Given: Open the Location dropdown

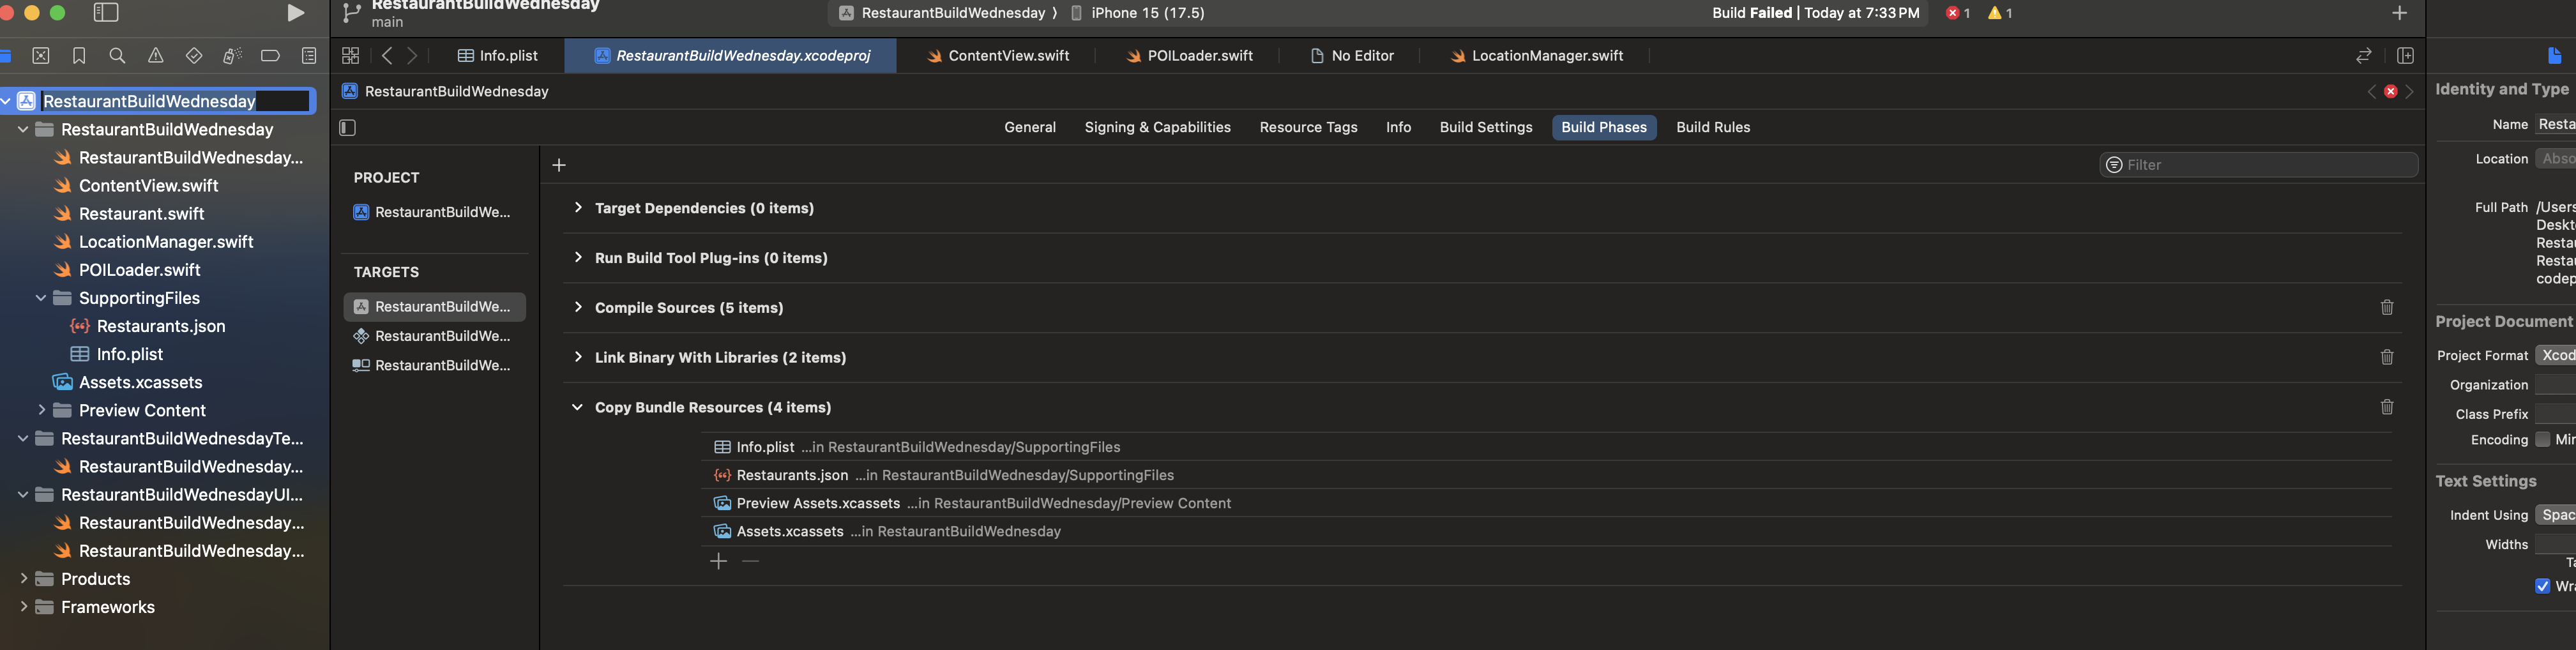Looking at the screenshot, I should (x=2555, y=159).
